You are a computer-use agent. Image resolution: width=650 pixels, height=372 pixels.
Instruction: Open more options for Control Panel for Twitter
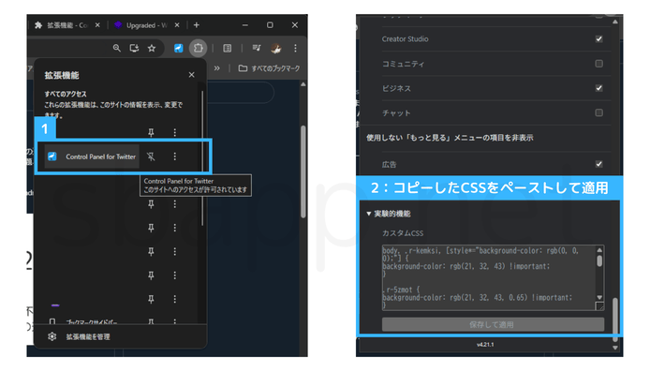click(174, 156)
